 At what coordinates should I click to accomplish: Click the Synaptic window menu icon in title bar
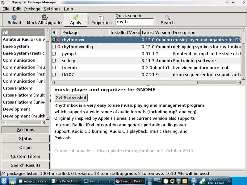point(2,2)
